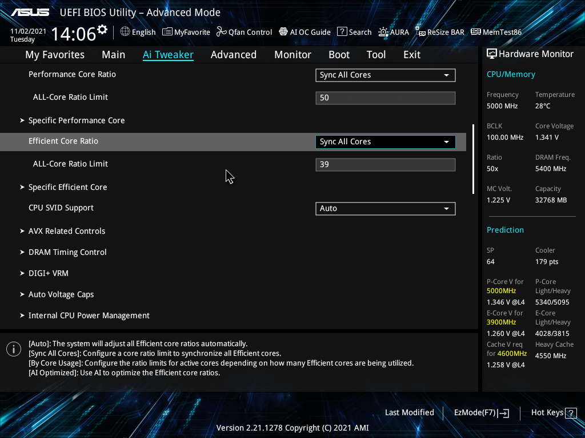Viewport: 585px width, 438px height.
Task: Click the Search label
Action: pyautogui.click(x=360, y=32)
